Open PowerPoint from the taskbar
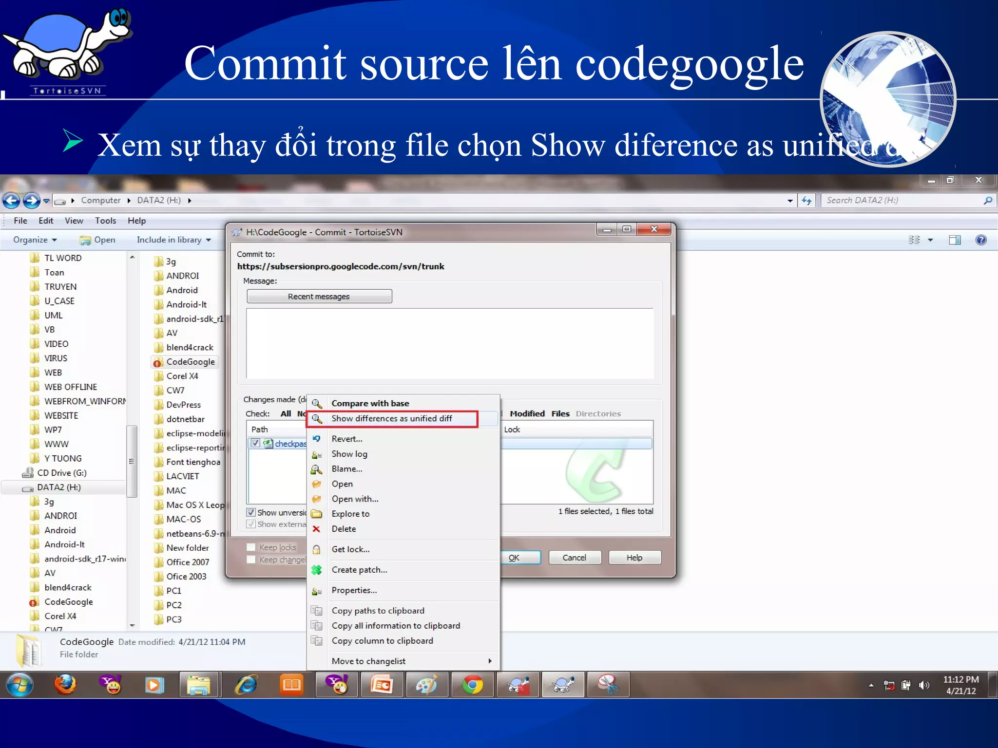 [x=382, y=685]
